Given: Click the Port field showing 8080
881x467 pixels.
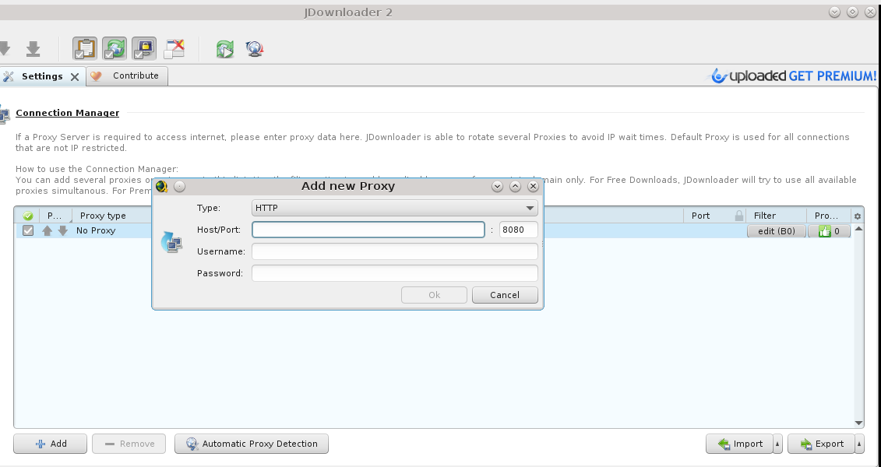Looking at the screenshot, I should [518, 230].
